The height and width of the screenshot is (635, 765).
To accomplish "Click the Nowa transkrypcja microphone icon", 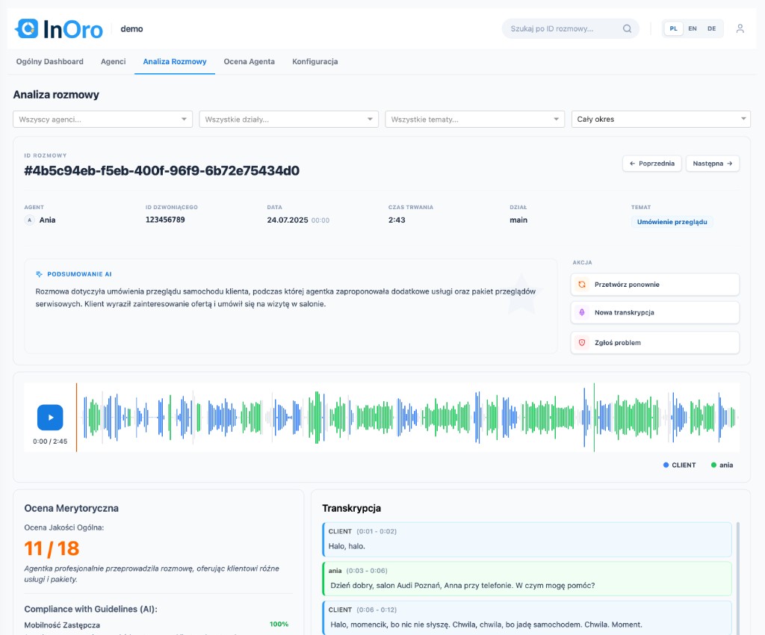I will [583, 312].
